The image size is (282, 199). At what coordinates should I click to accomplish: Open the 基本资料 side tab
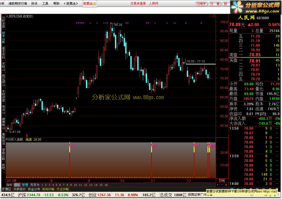click(x=3, y=53)
